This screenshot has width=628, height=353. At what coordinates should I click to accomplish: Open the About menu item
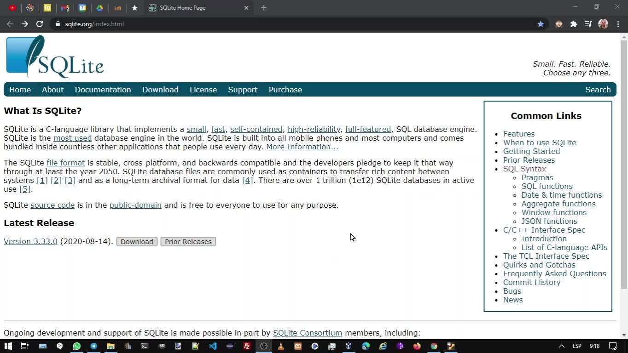click(x=53, y=90)
